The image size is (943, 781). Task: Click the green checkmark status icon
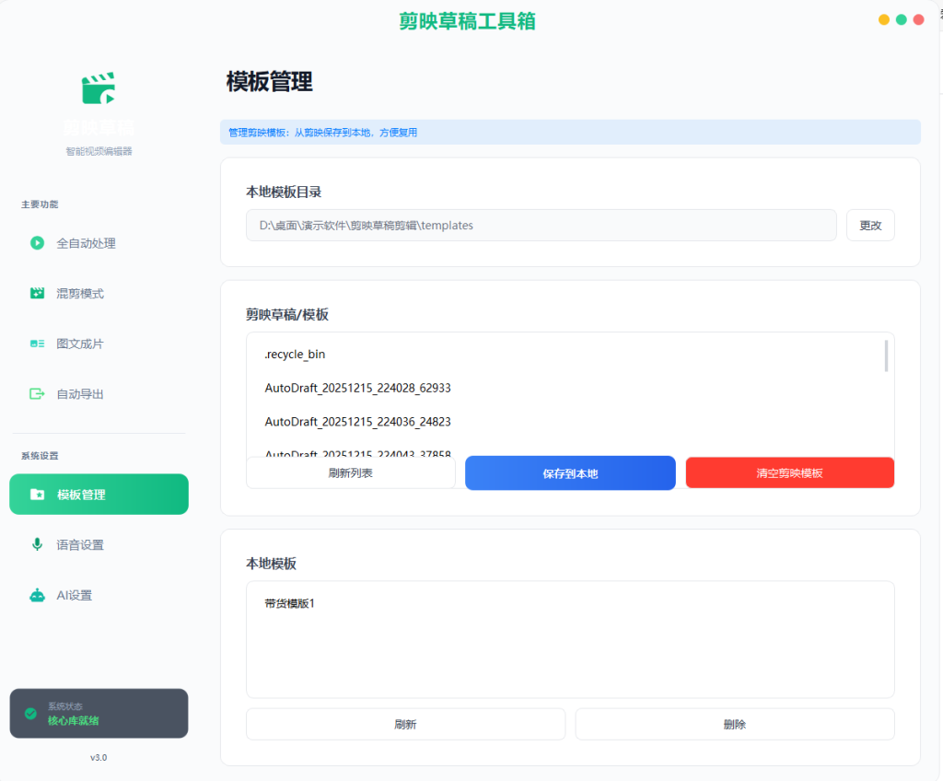[30, 714]
